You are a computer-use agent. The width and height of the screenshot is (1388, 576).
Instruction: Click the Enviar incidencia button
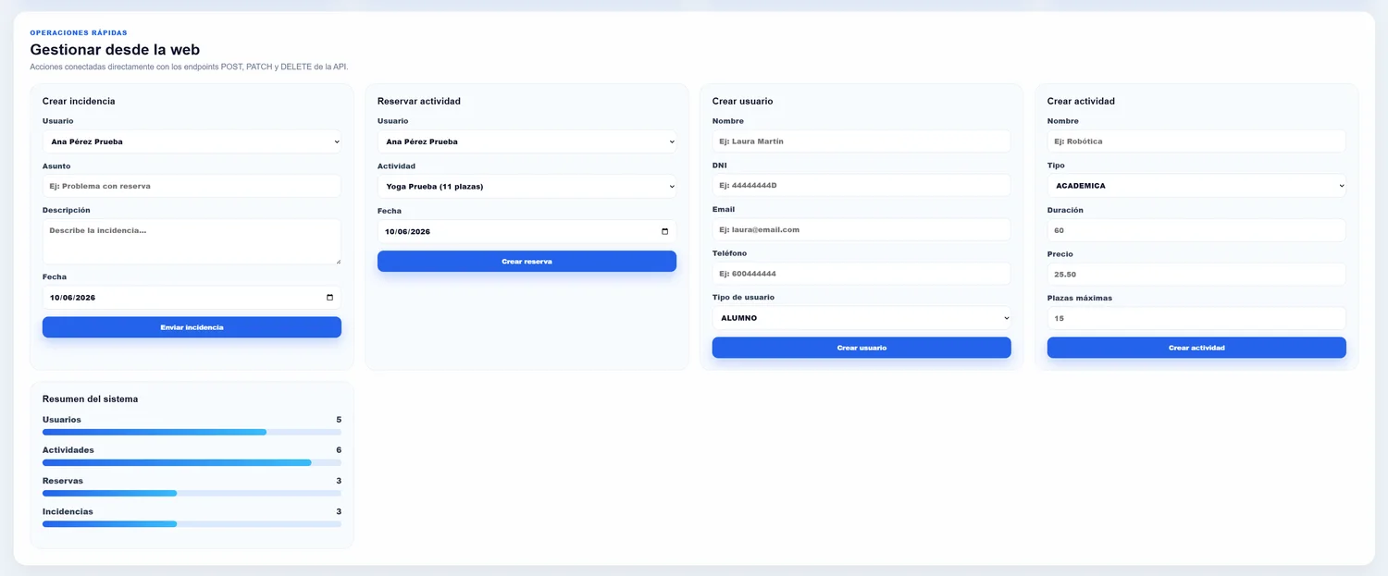click(x=192, y=327)
